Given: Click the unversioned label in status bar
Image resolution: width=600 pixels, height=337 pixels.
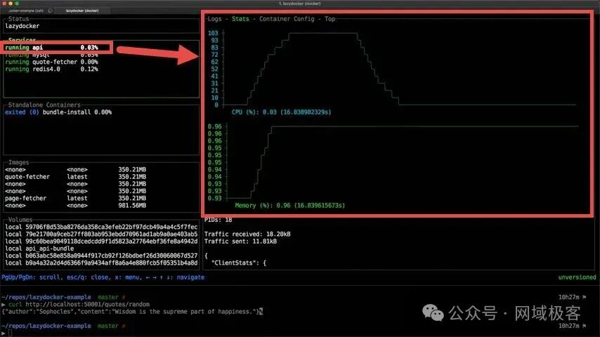Looking at the screenshot, I should (x=577, y=277).
